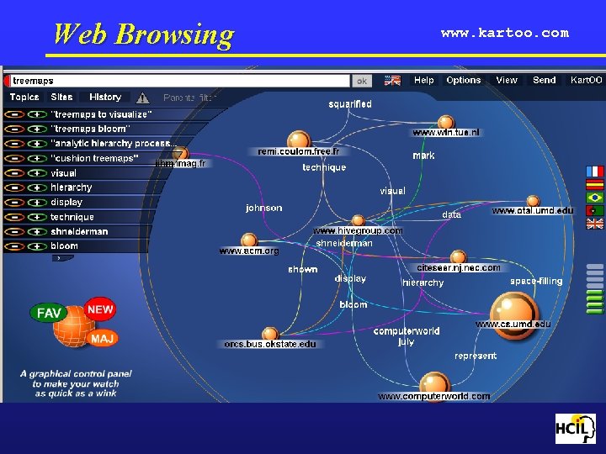The width and height of the screenshot is (606, 454).
Task: Adjust the green level bars slider
Action: click(x=595, y=288)
